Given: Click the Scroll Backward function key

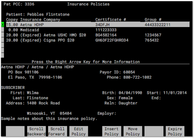Looking at the screenshot, I should click(36, 131).
